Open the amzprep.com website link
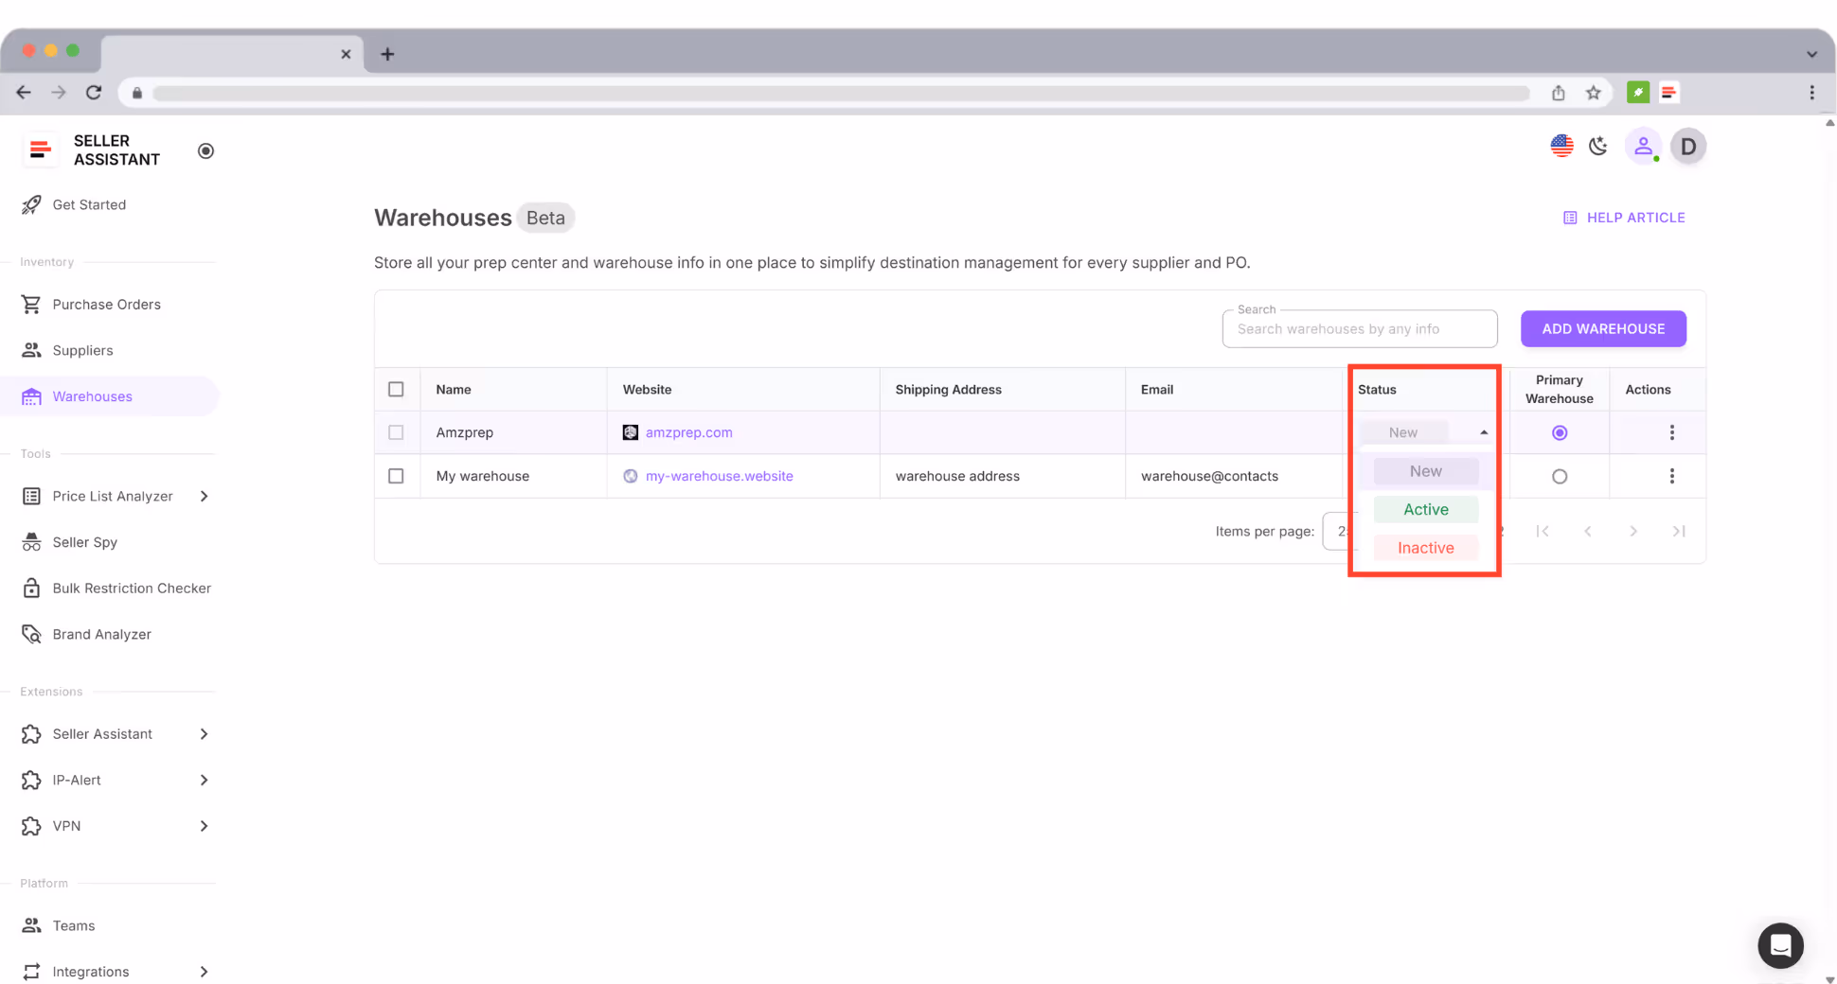The image size is (1837, 984). coord(688,432)
